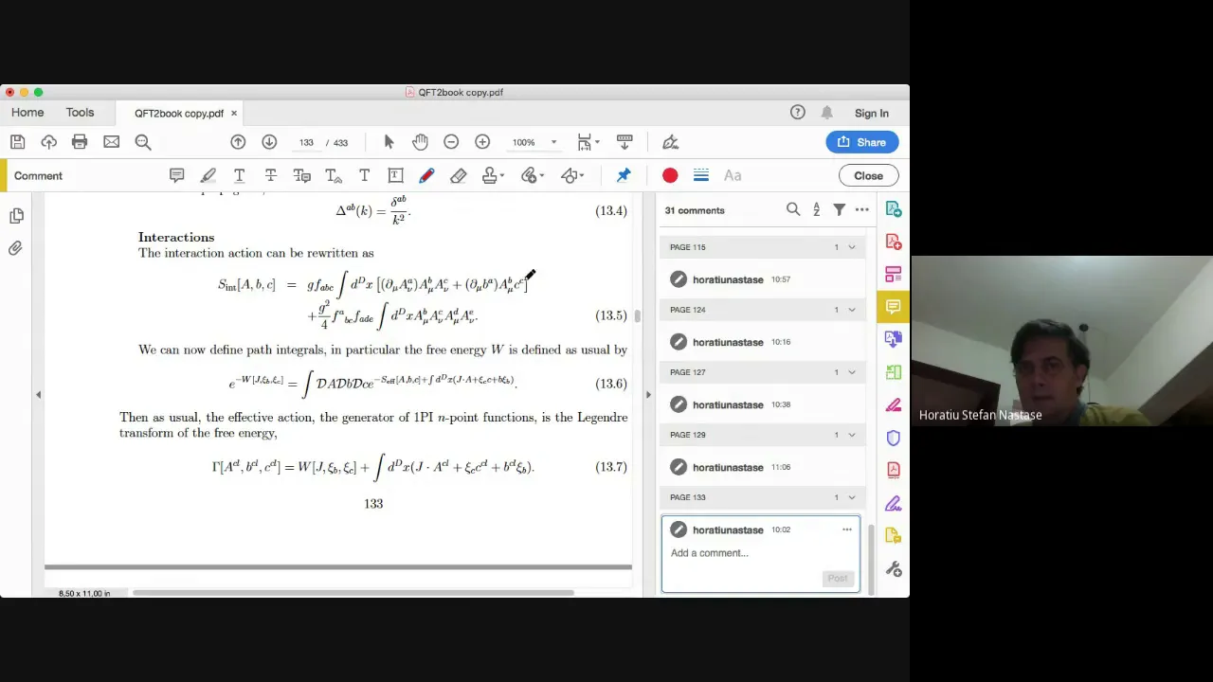Select the horatiunastase 10:57 comment
Image resolution: width=1213 pixels, height=682 pixels.
point(763,279)
